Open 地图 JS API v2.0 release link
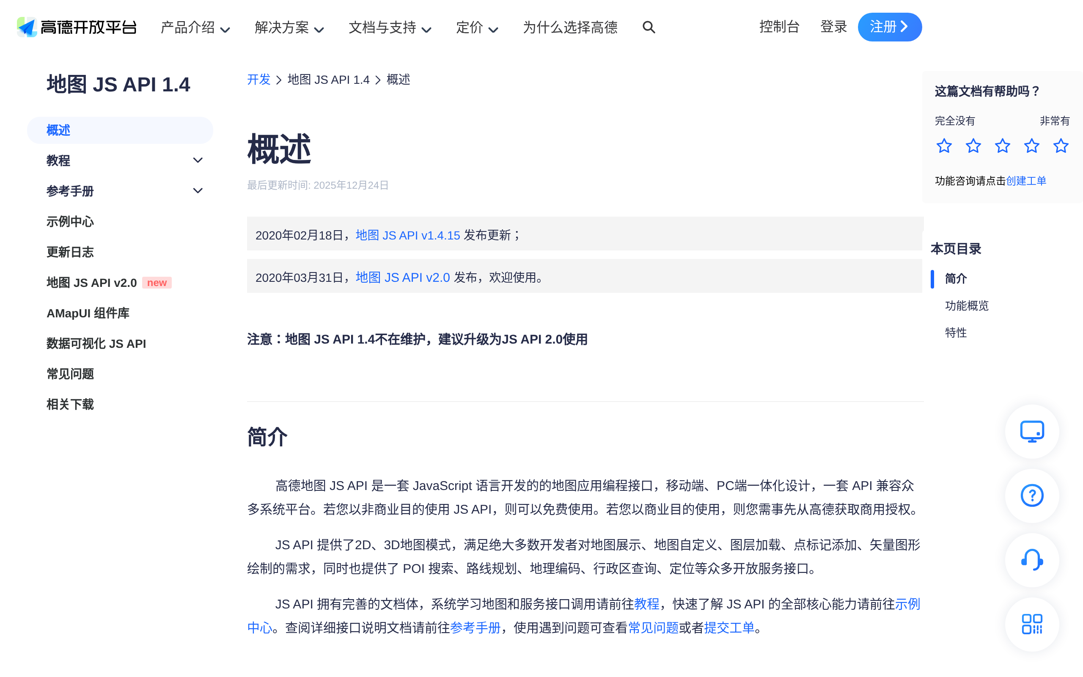Viewport: 1083px width, 677px height. click(x=403, y=278)
